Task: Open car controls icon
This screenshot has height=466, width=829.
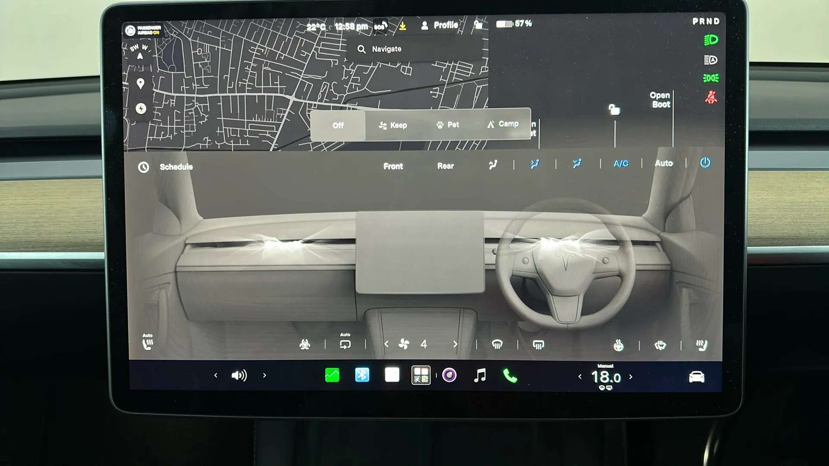Action: click(x=696, y=377)
